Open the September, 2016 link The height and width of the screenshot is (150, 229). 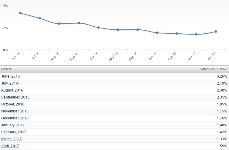pyautogui.click(x=15, y=97)
